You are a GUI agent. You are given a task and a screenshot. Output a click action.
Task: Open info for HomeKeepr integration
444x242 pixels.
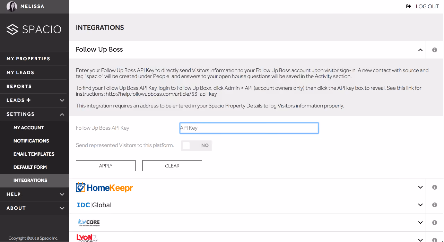pos(435,187)
